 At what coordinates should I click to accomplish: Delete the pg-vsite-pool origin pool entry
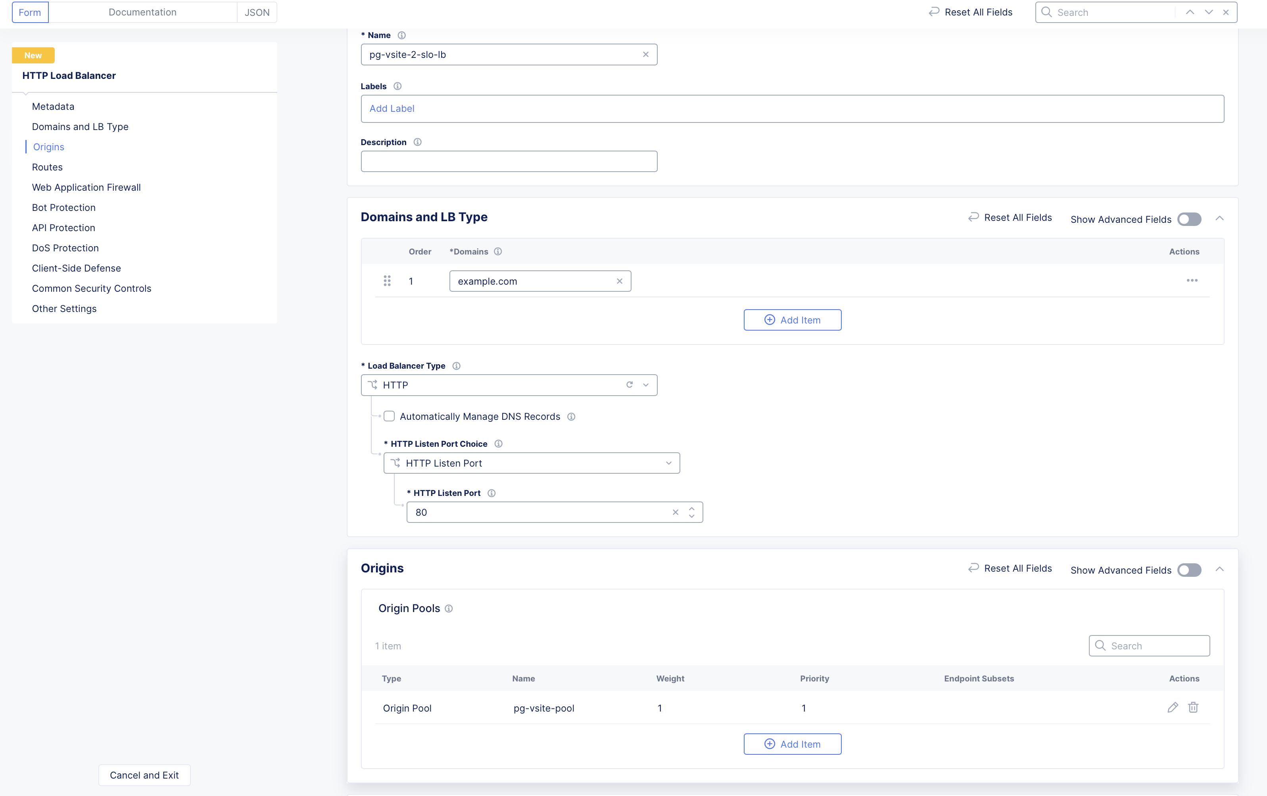tap(1193, 708)
